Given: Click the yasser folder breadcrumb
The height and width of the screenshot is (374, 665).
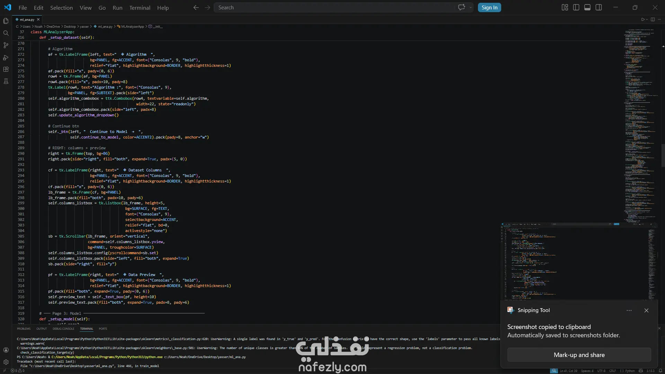Looking at the screenshot, I should pos(84,26).
